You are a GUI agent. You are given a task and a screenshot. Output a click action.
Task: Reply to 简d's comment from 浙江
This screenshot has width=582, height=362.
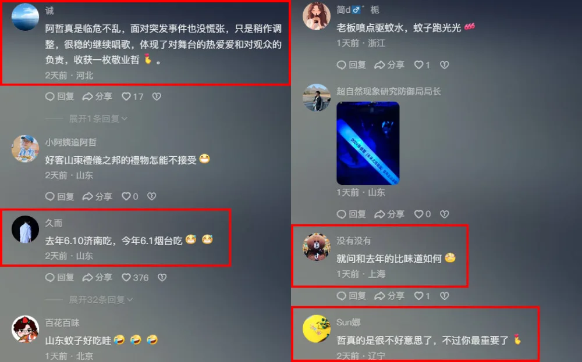(x=351, y=65)
